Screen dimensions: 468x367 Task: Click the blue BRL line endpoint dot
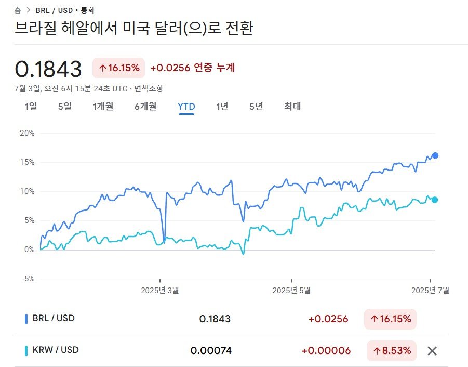(x=435, y=155)
